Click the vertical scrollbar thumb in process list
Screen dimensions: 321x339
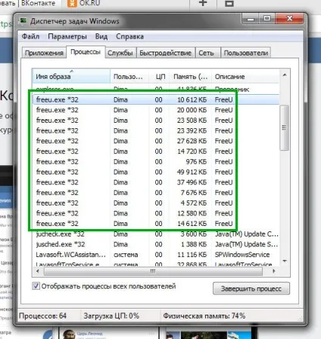click(x=285, y=127)
